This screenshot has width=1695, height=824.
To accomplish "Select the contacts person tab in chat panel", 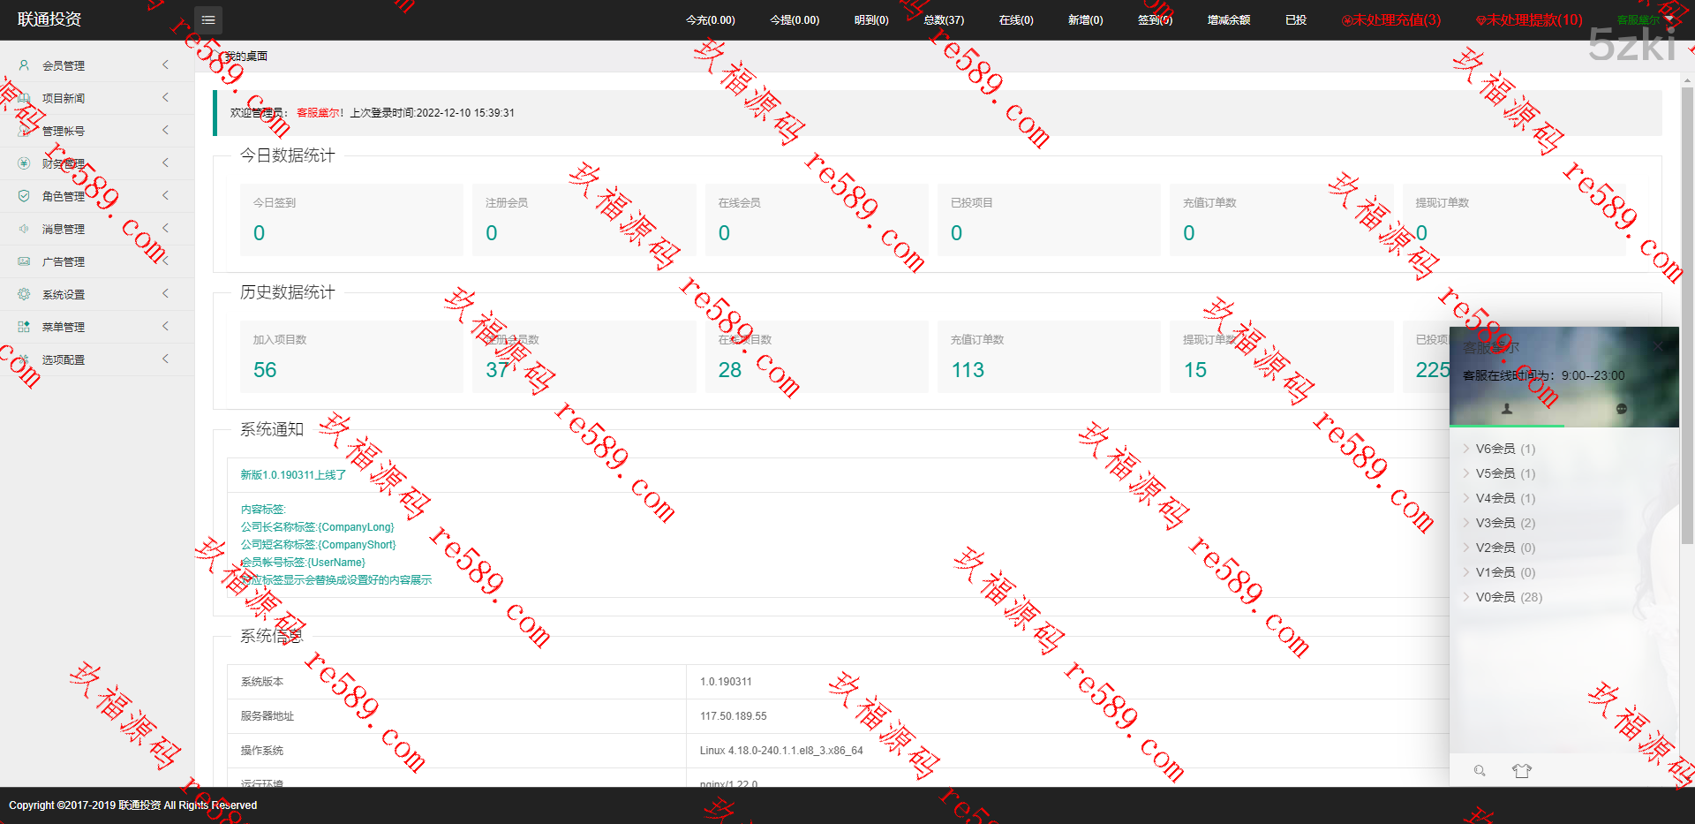I will coord(1507,409).
